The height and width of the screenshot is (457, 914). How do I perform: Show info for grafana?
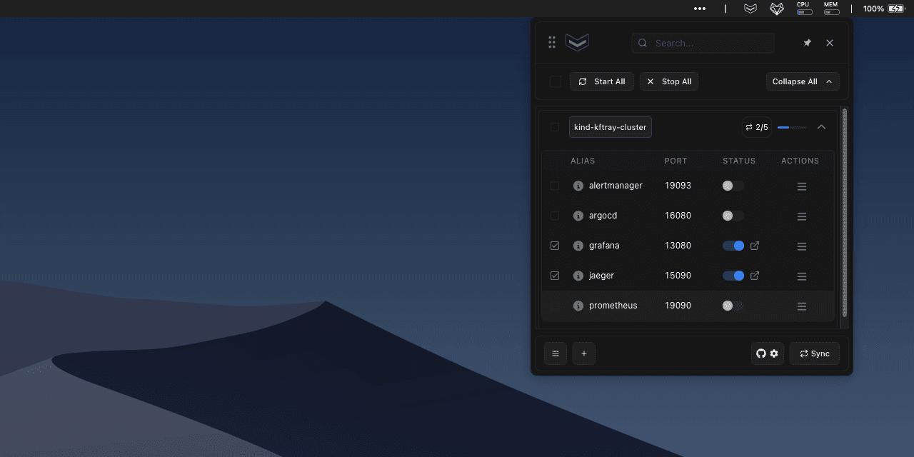(x=578, y=246)
